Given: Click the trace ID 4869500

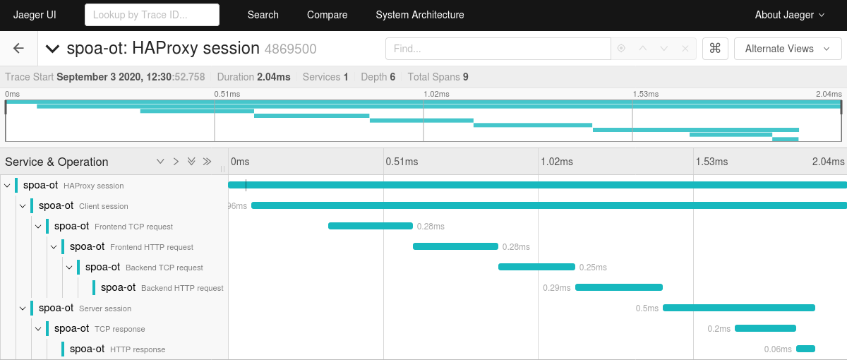Looking at the screenshot, I should pyautogui.click(x=291, y=49).
